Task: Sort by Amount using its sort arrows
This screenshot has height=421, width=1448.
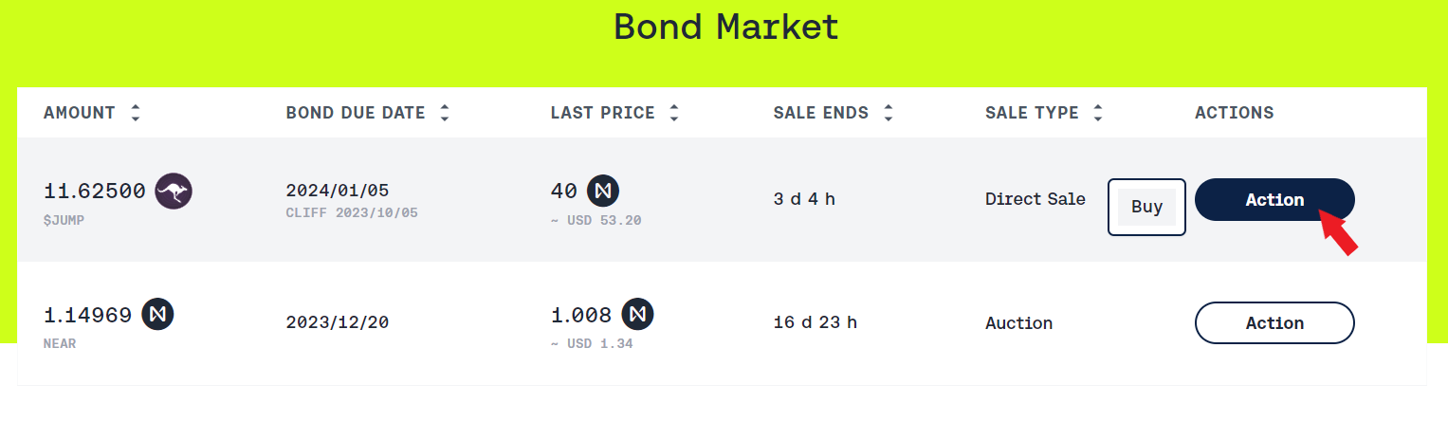Action: [x=136, y=113]
